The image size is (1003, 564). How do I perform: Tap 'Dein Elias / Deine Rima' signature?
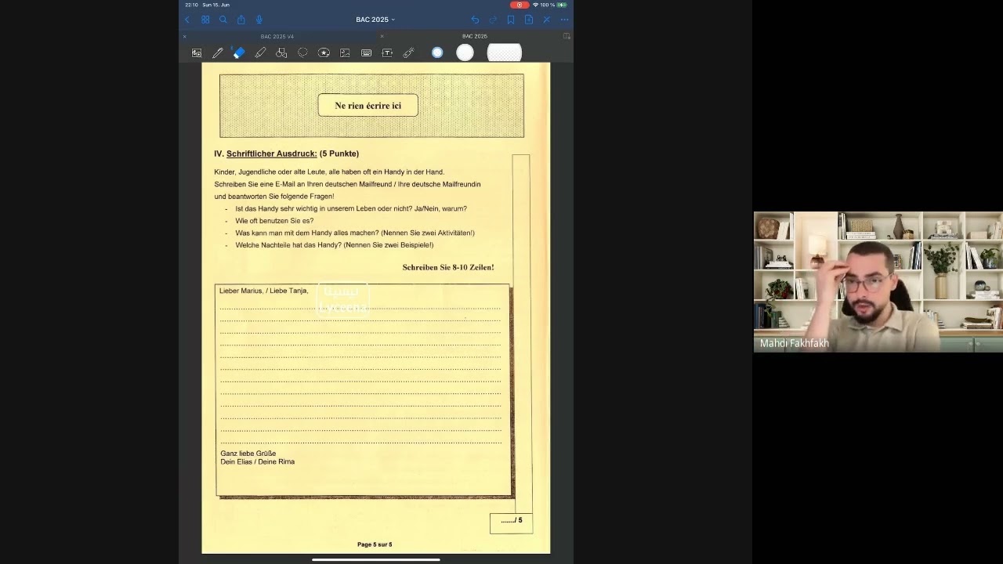(x=258, y=461)
